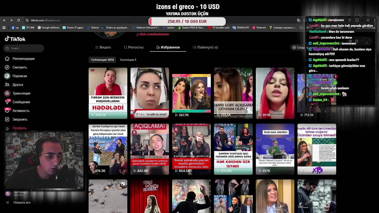Screen dimensions: 379x213
Task: Open Sosial şəbəkədə yayılan video 854.5K
Action: click(191, 149)
